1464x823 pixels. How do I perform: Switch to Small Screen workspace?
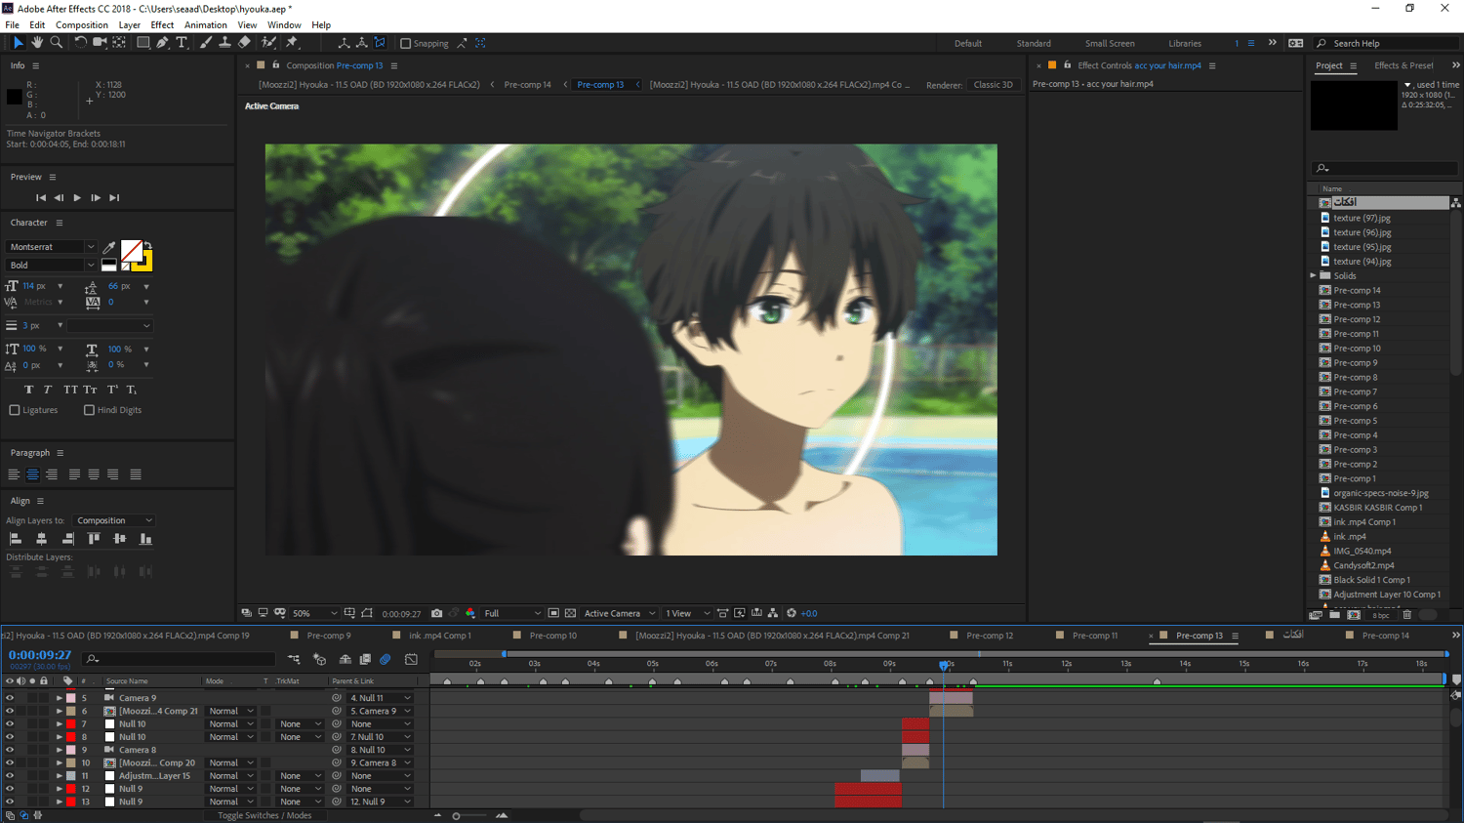(x=1110, y=44)
